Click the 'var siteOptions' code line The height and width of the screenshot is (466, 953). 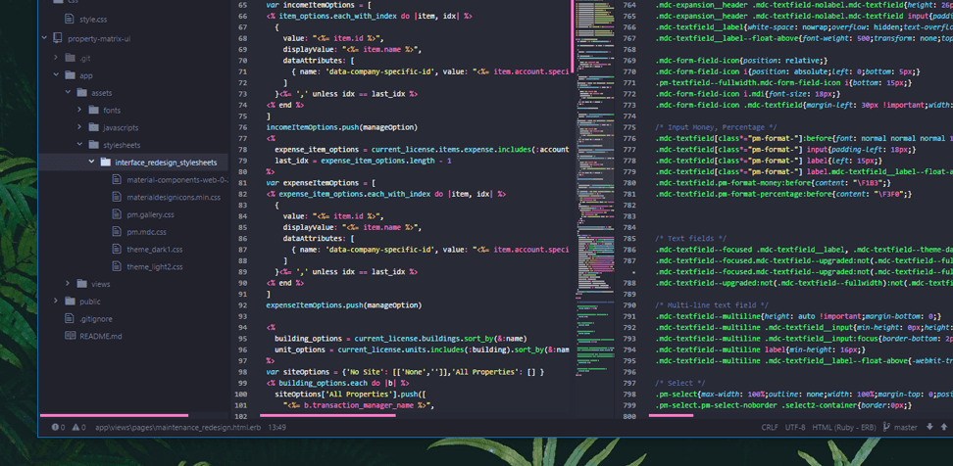point(405,372)
